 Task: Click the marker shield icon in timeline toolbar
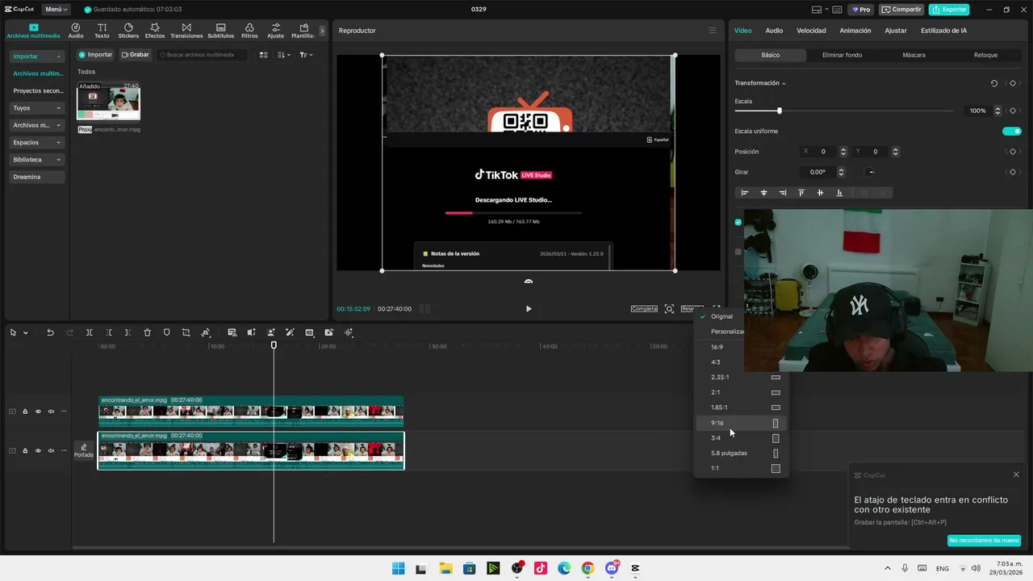point(166,332)
